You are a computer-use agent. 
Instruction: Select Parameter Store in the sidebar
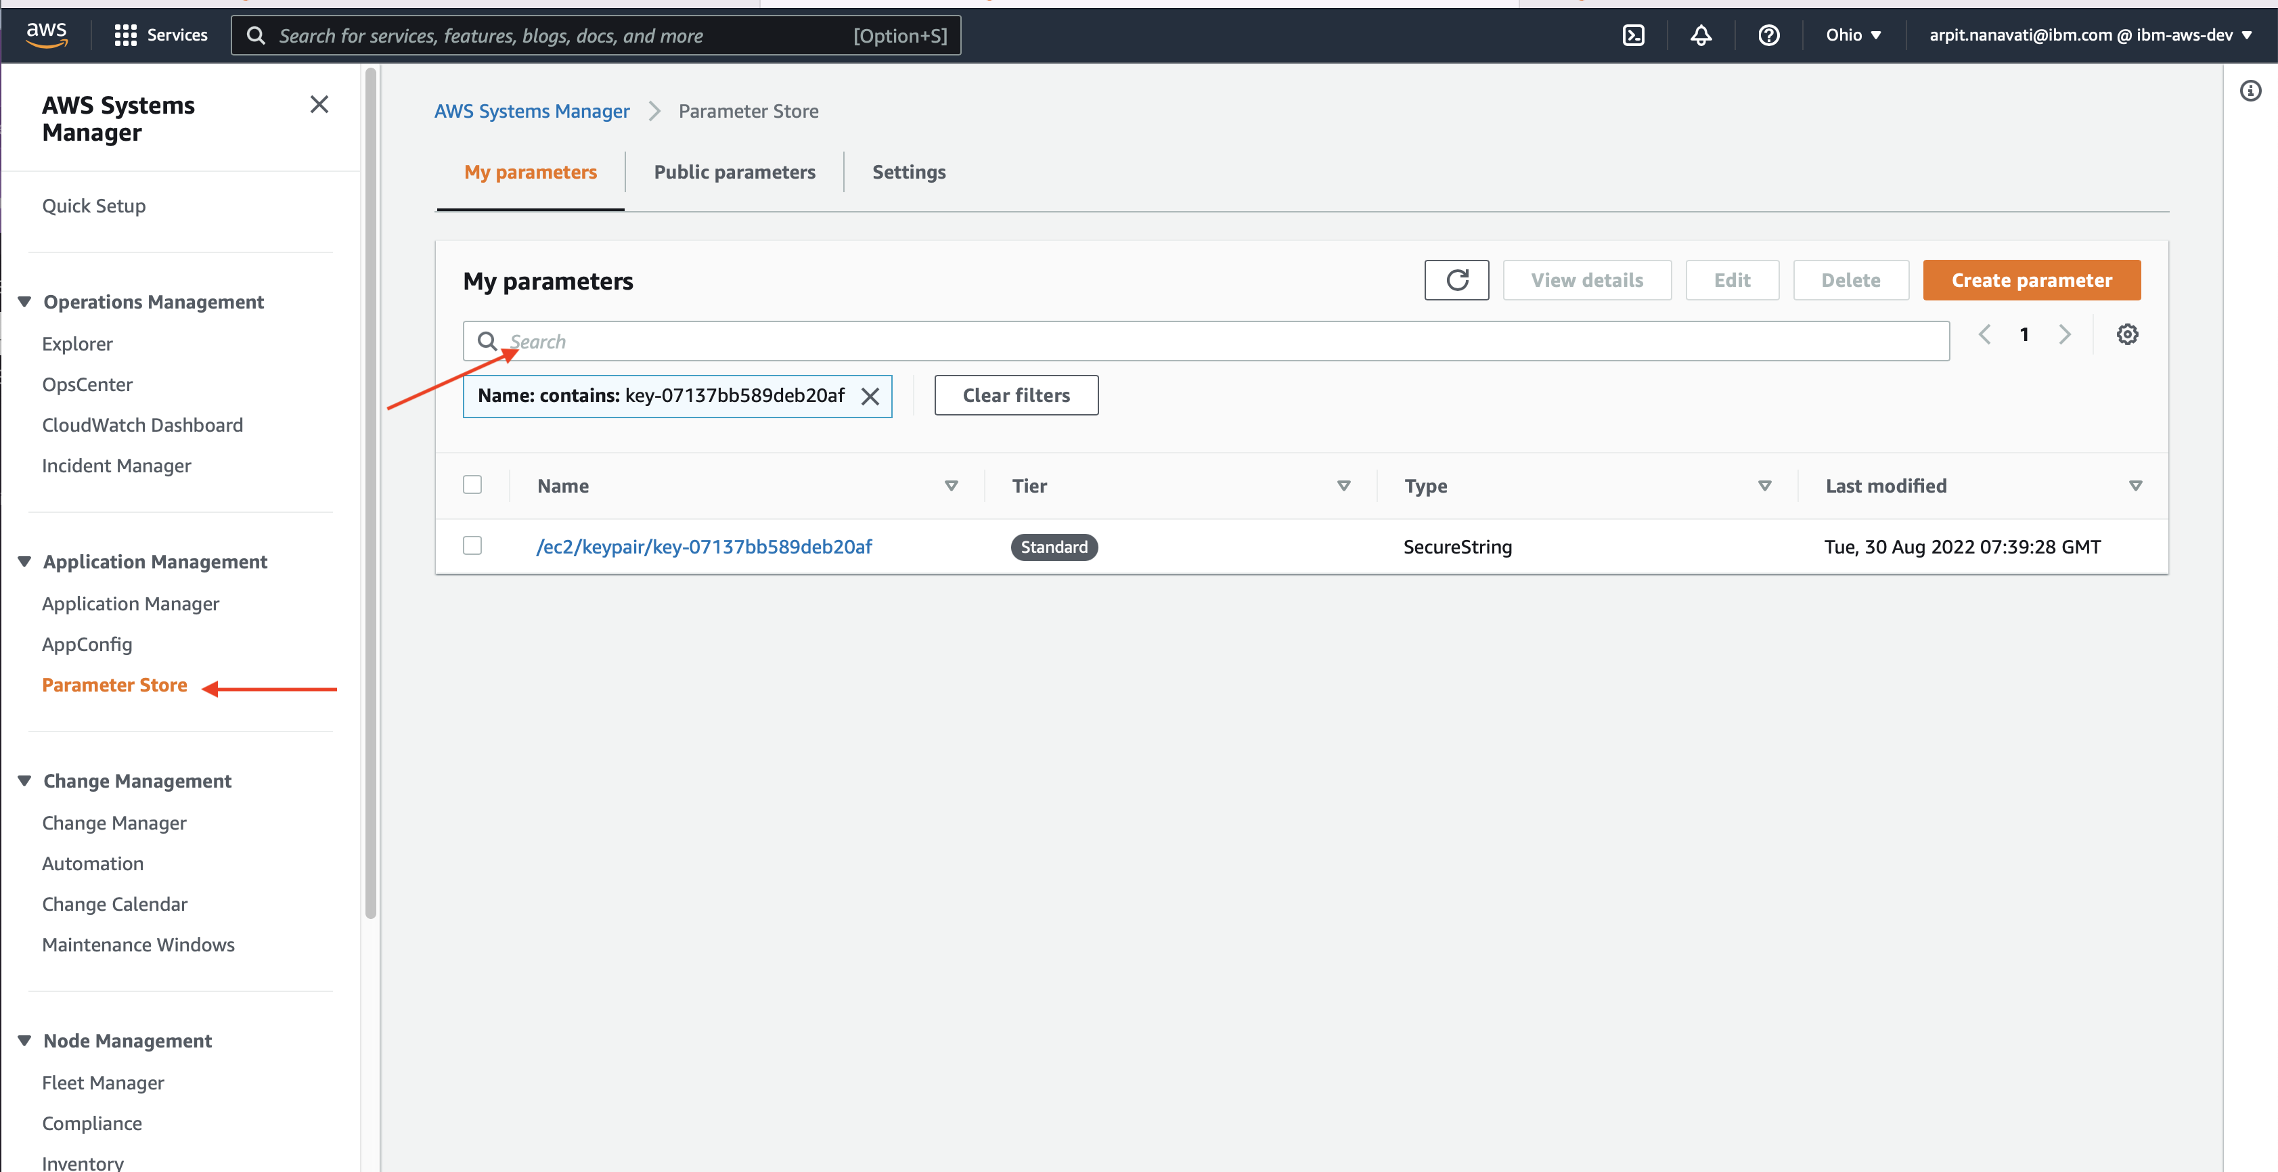[x=115, y=685]
